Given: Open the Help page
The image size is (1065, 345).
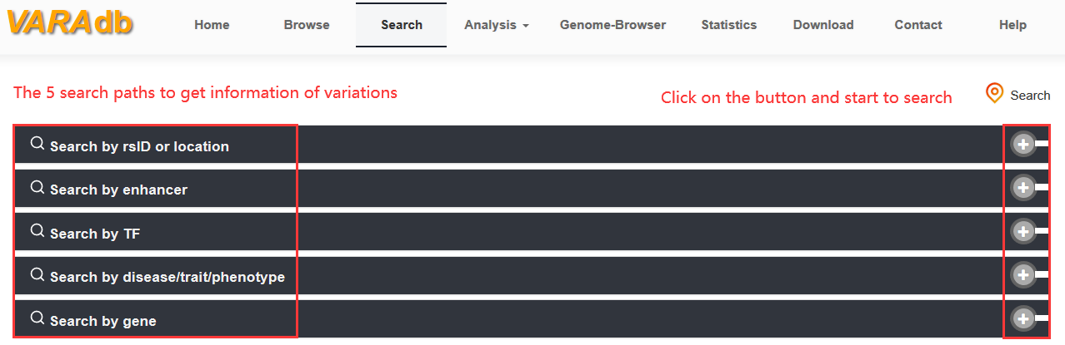Looking at the screenshot, I should click(x=1012, y=25).
